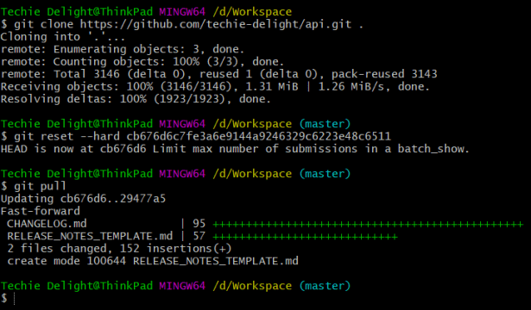This screenshot has height=310, width=531.
Task: Click the number 95 beside CHANGELOG.md
Action: point(199,224)
